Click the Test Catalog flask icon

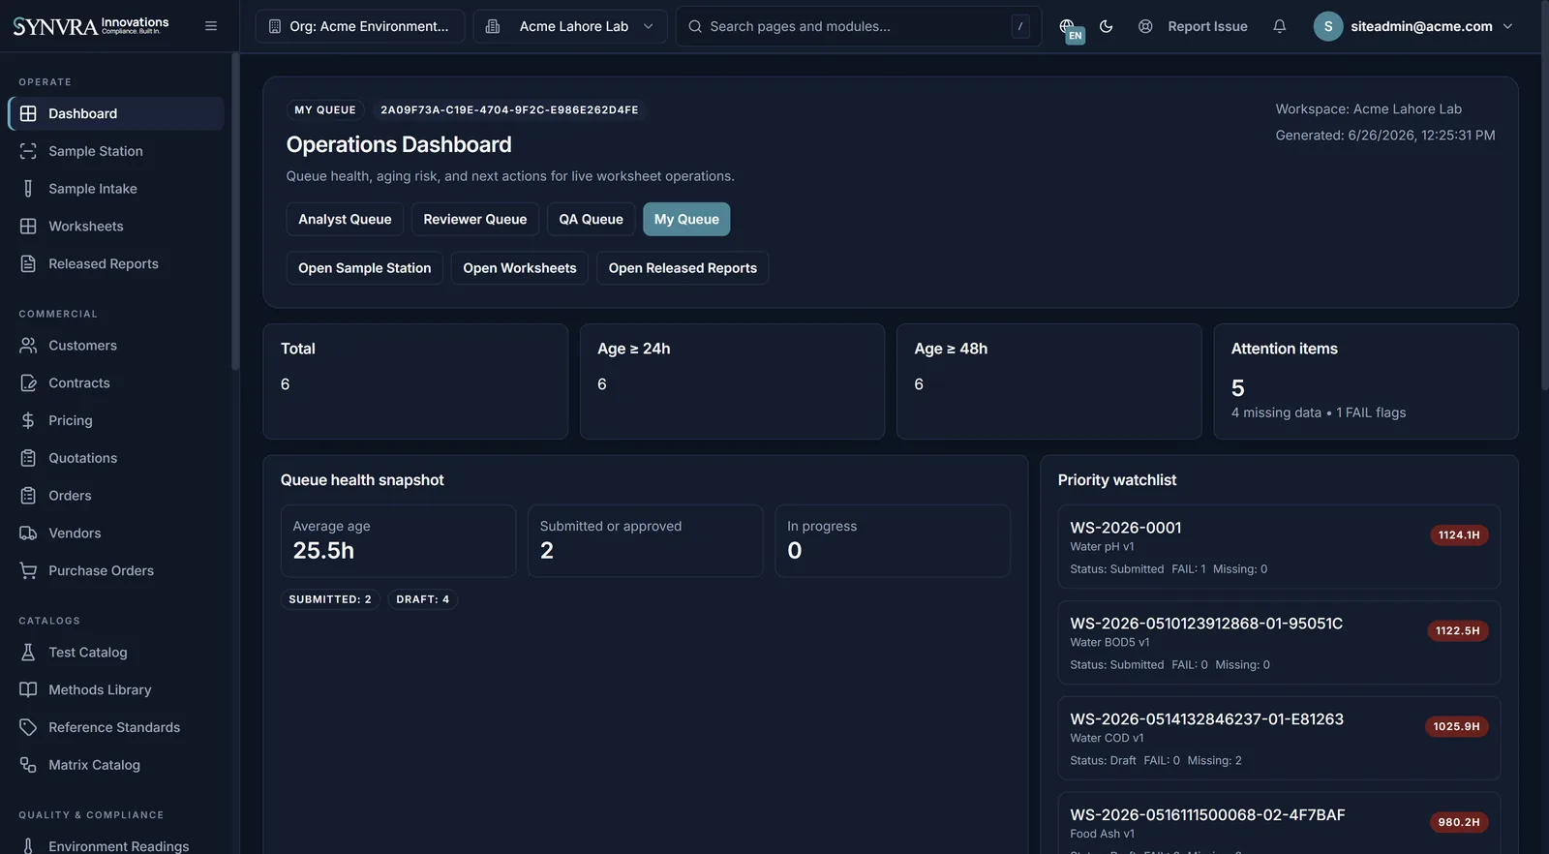[28, 652]
